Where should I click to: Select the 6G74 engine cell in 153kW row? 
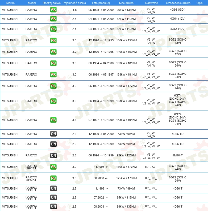pyautogui.click(x=178, y=100)
